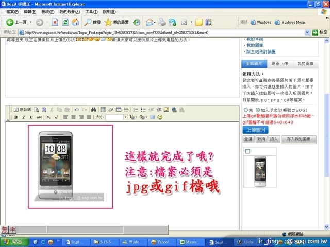Click the Windows 開始 Start button
Image resolution: width=330 pixels, height=247 pixels.
pyautogui.click(x=14, y=242)
